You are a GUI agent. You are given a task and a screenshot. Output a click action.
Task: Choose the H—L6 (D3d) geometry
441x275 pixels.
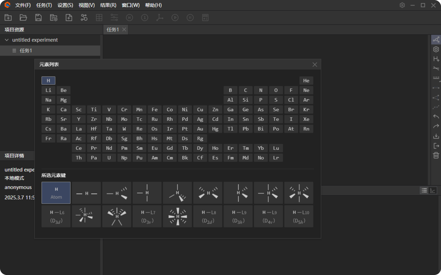point(56,216)
